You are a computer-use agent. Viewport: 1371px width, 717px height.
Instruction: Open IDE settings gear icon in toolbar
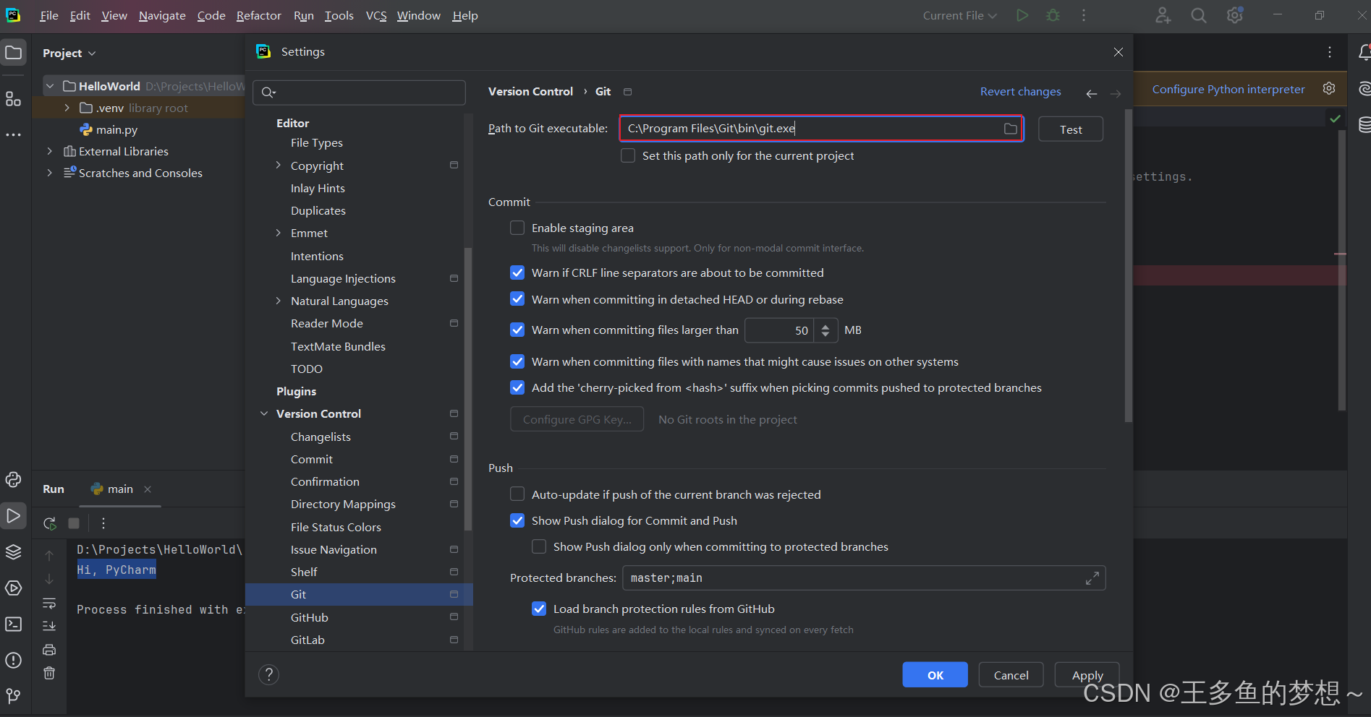[1235, 15]
